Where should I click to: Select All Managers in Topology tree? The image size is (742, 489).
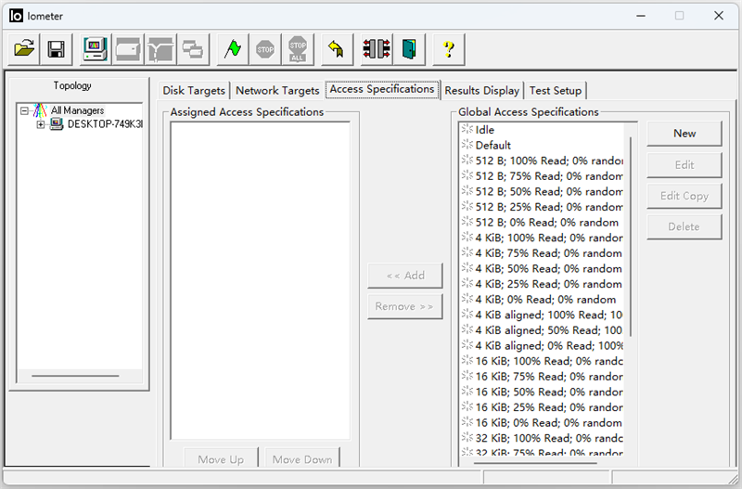[x=77, y=110]
